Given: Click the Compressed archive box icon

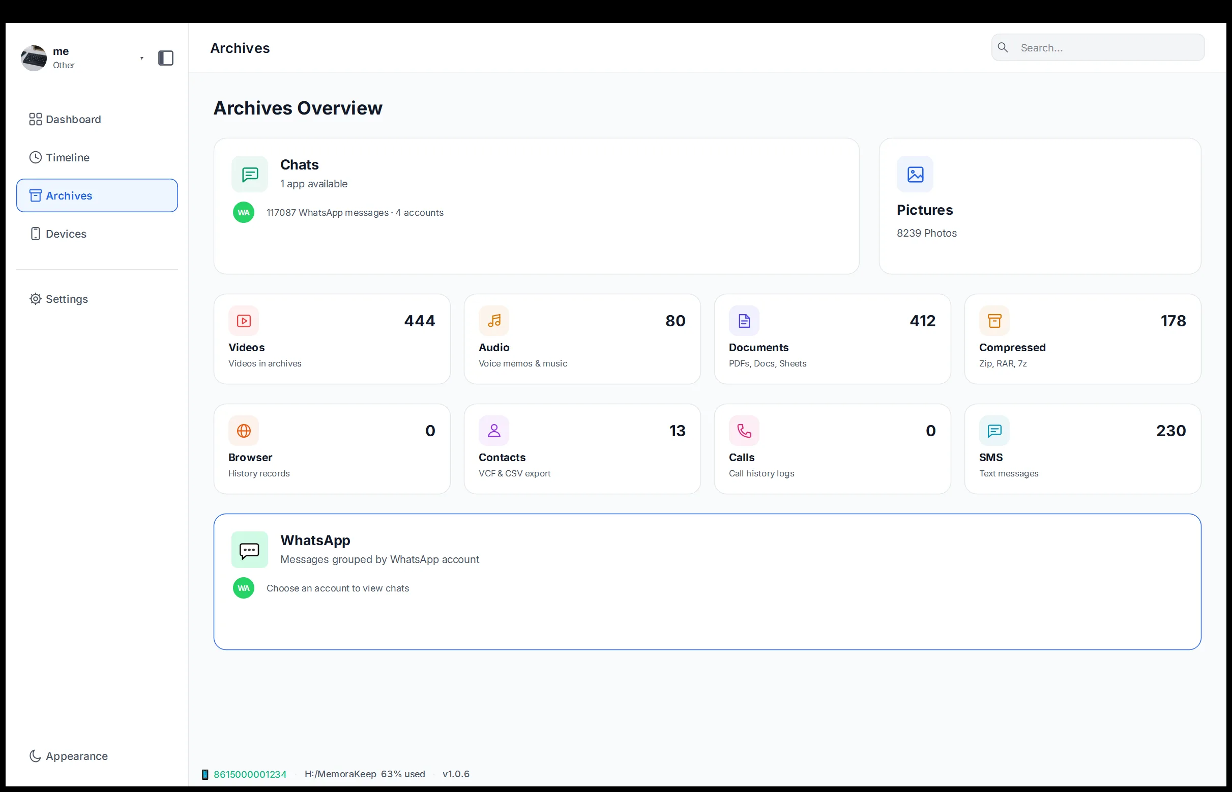Looking at the screenshot, I should (x=994, y=321).
